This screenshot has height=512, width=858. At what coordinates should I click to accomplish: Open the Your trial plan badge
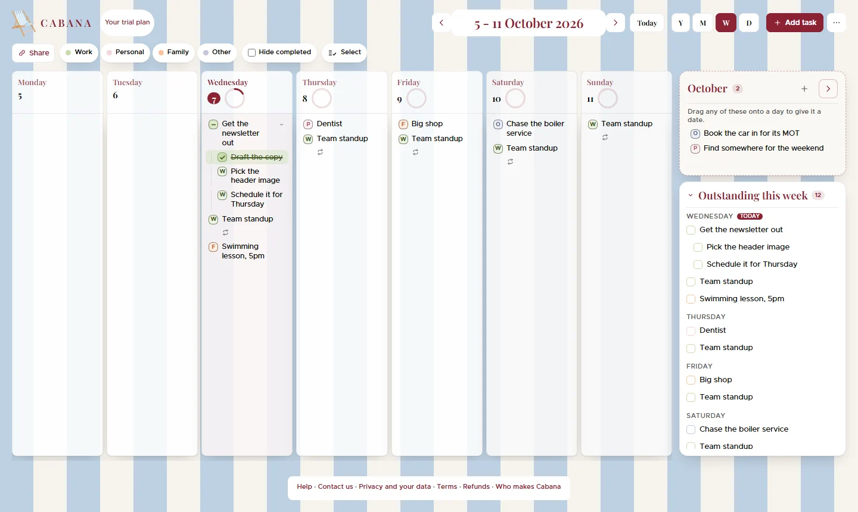click(x=128, y=23)
